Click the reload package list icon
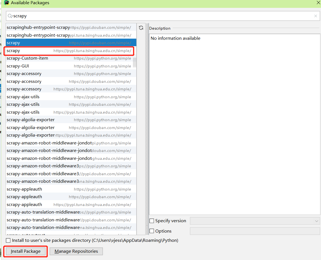Screen dimensions: 321x260 click(x=141, y=28)
